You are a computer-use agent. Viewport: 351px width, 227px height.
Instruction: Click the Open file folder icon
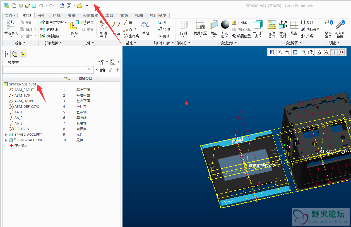coord(27,6)
